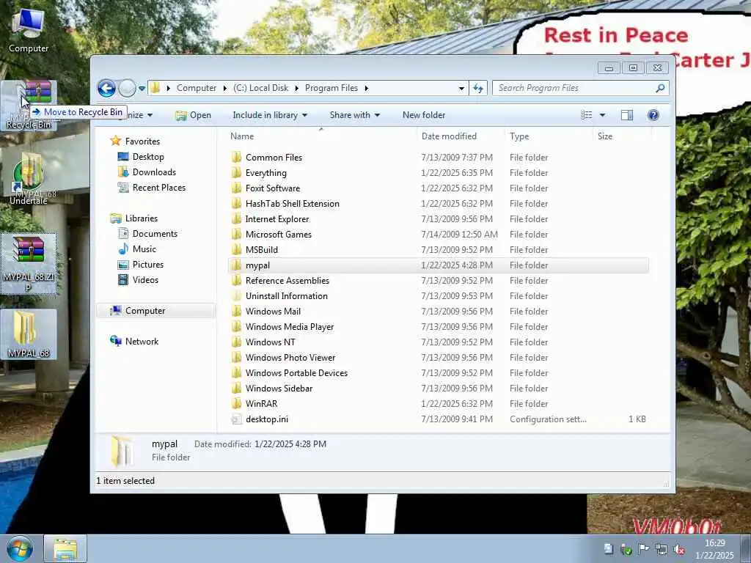Open the Include in library menu
751x563 pixels.
tap(270, 115)
